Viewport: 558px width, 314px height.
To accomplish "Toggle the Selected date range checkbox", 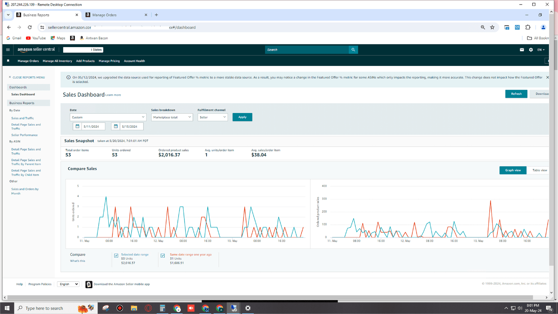I will point(116,255).
